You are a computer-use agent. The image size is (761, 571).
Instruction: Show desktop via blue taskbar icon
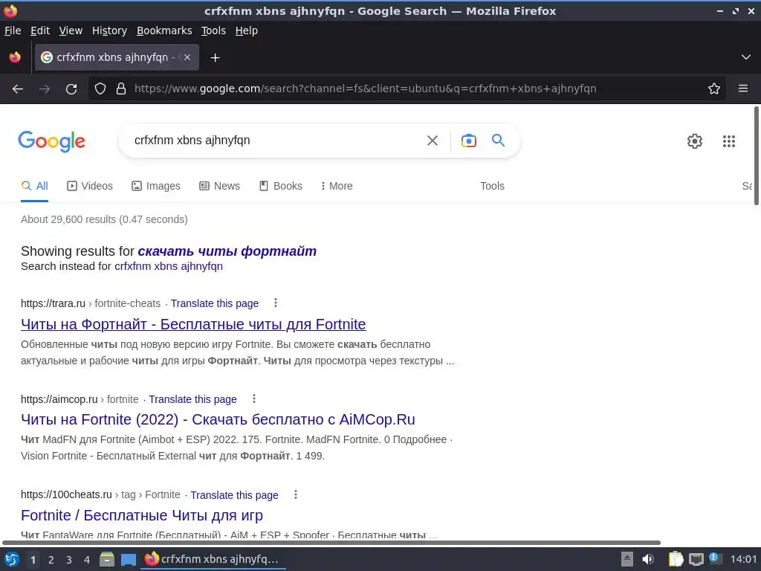(x=128, y=560)
